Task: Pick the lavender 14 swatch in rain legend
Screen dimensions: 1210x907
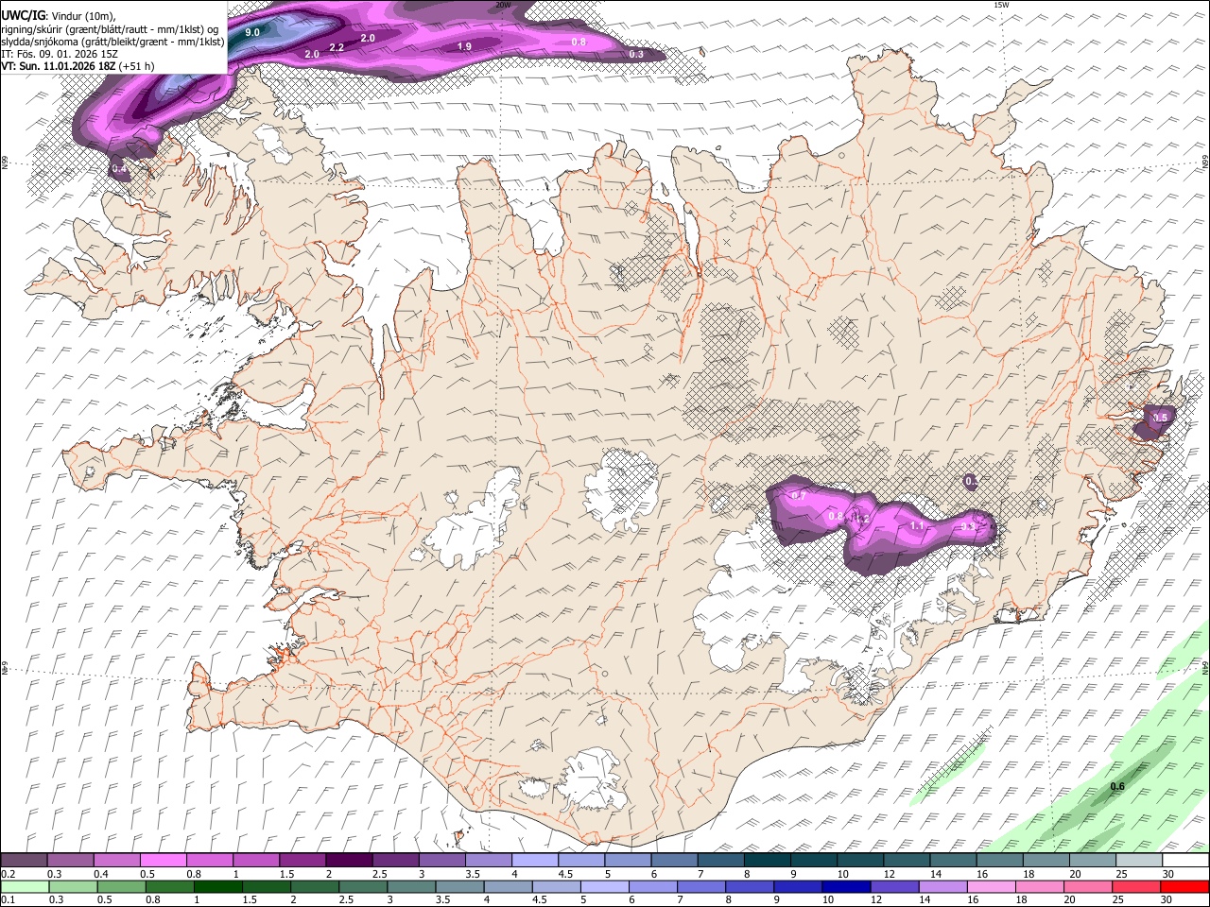Action: click(x=942, y=886)
